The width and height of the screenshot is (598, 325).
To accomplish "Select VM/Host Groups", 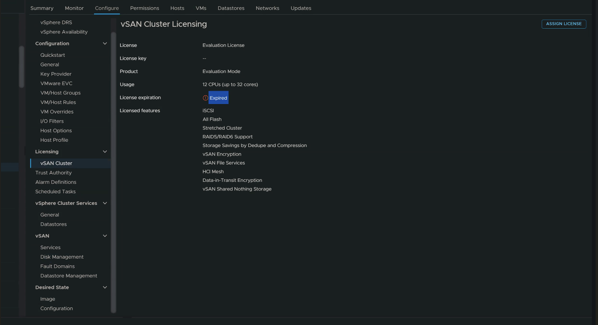I will point(61,93).
